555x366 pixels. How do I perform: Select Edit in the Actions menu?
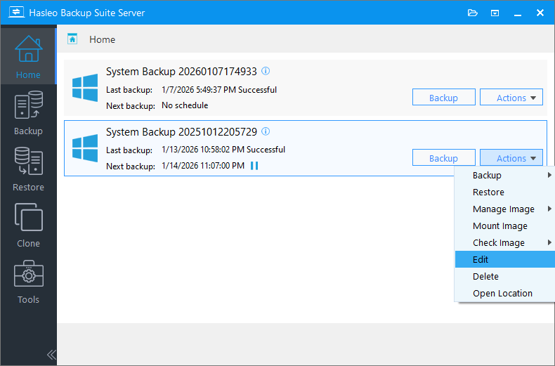[x=505, y=259]
